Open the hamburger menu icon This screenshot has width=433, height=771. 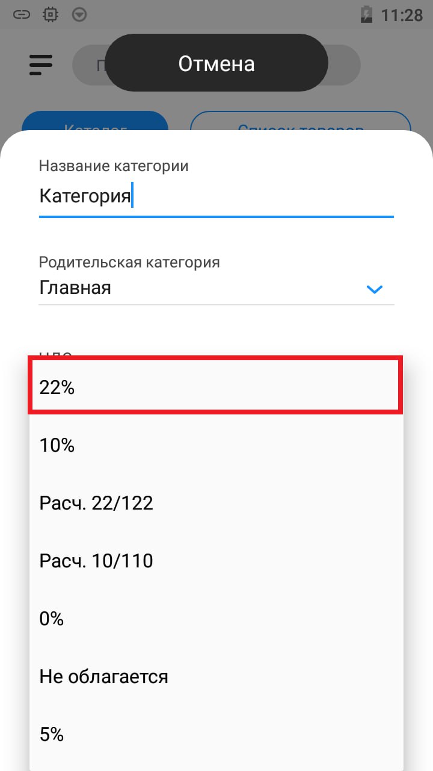coord(41,64)
